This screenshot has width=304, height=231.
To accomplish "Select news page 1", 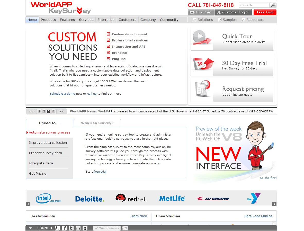I will click(x=39, y=111).
